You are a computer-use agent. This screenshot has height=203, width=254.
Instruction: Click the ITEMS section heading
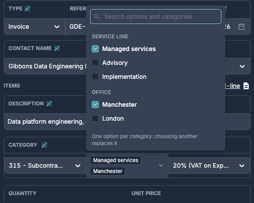click(12, 86)
